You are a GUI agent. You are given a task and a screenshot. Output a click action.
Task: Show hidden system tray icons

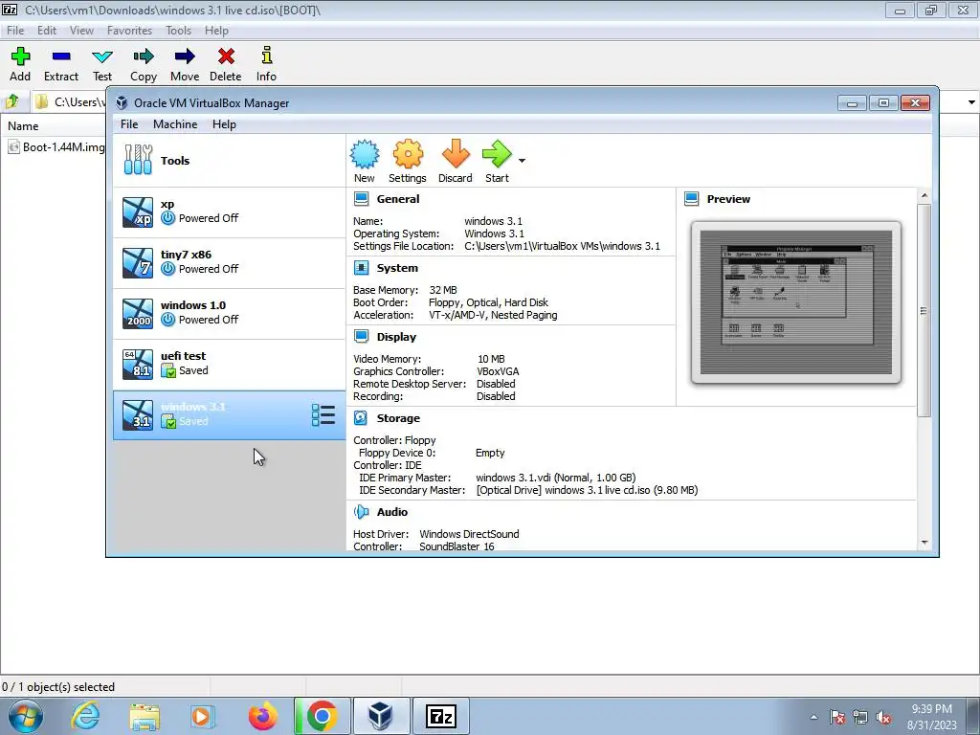(813, 718)
